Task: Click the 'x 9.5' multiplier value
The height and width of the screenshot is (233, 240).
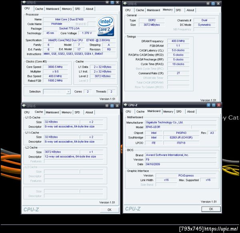Action: point(55,72)
